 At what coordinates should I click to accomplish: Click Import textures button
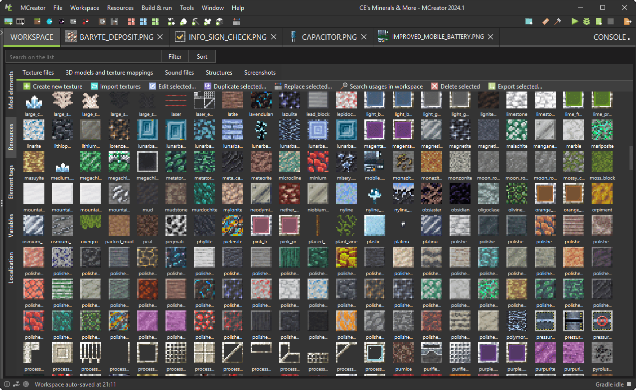(116, 86)
